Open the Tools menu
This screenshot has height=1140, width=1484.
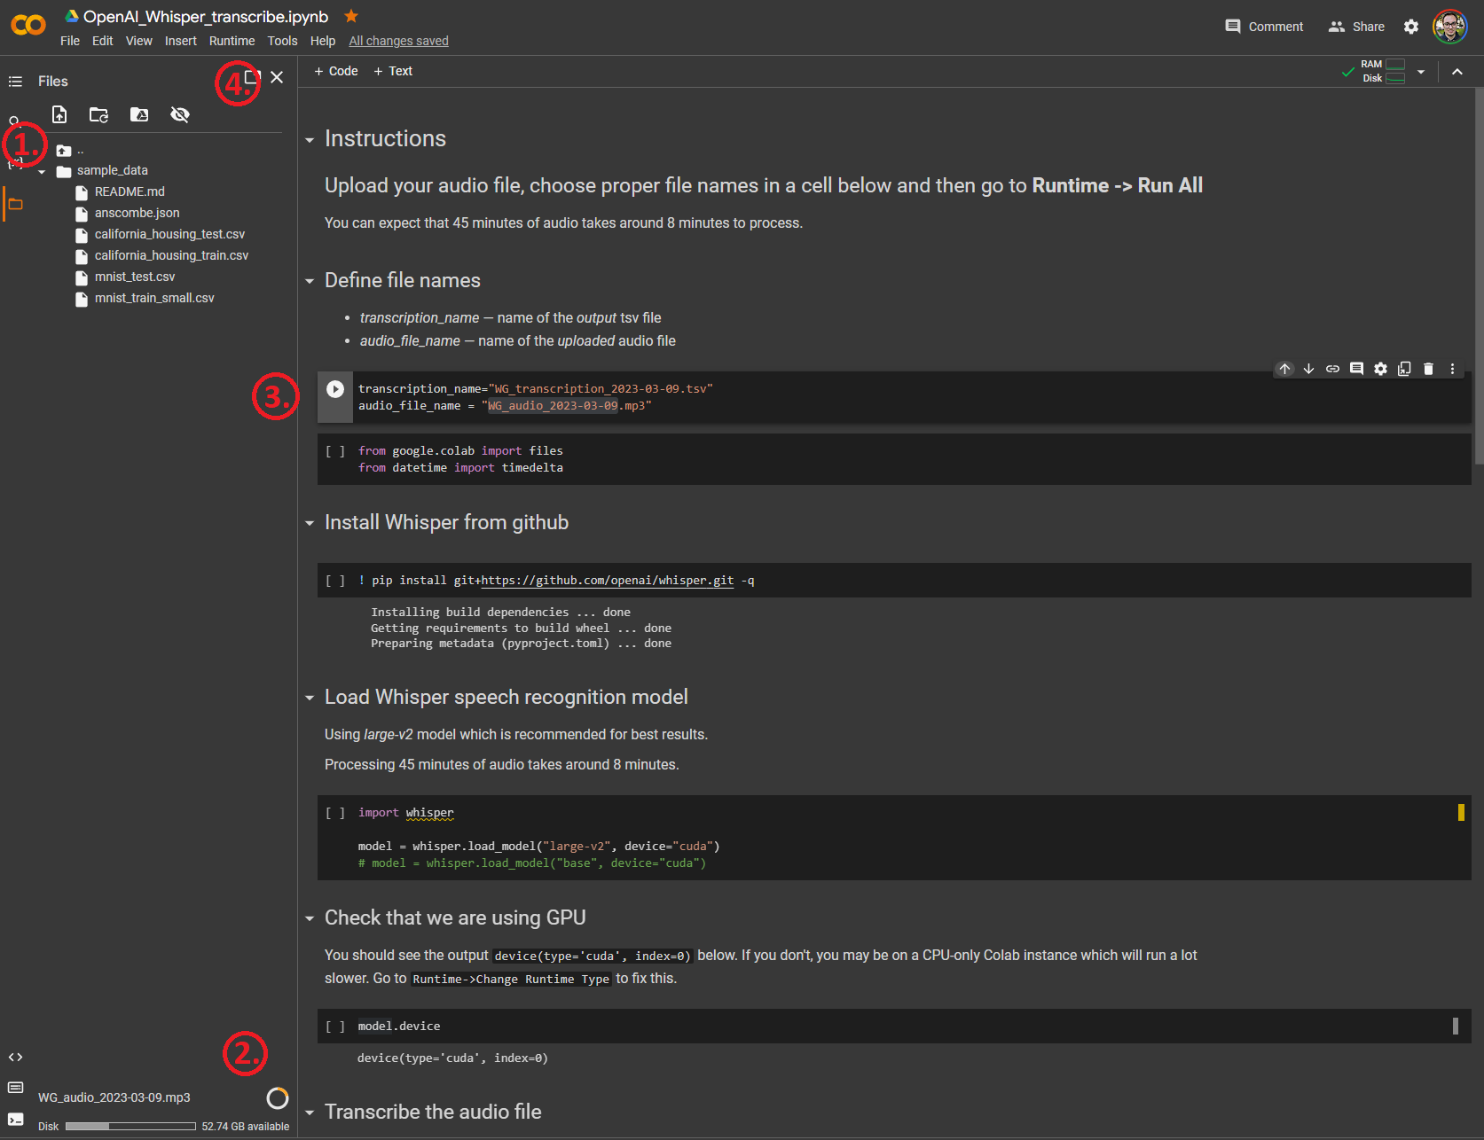pyautogui.click(x=283, y=41)
